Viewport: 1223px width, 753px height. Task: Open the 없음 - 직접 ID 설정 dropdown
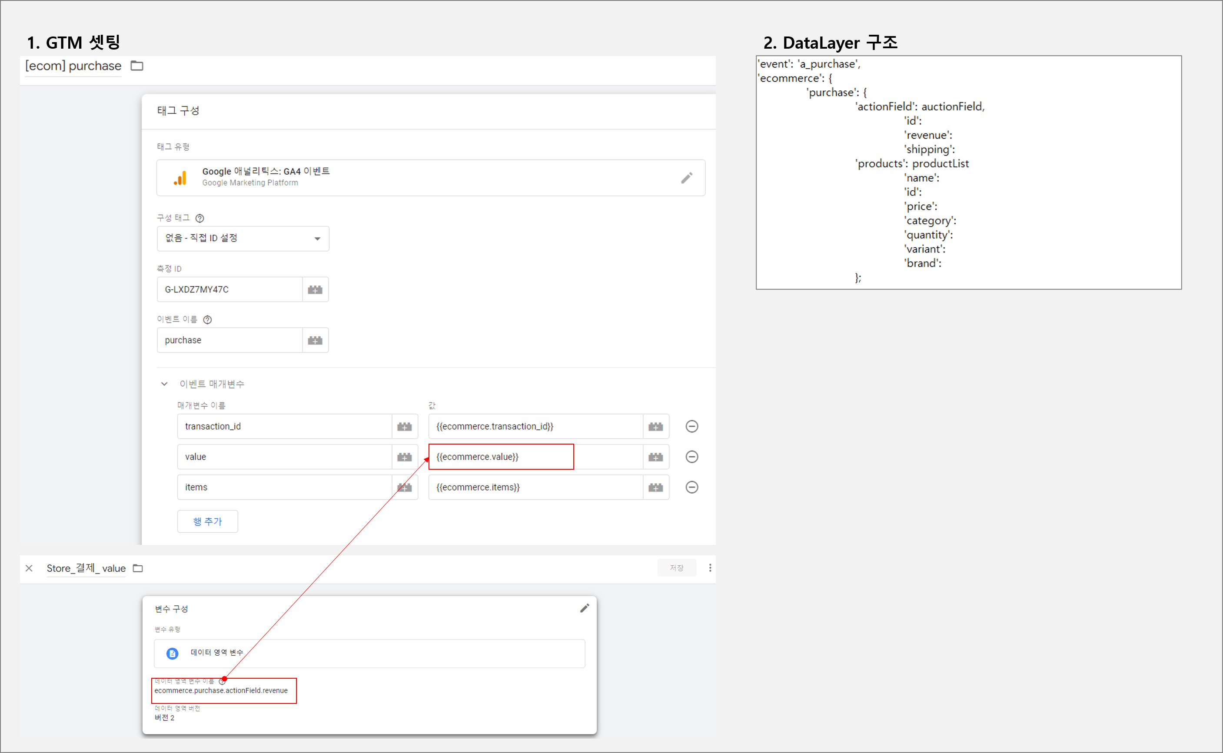pos(243,239)
